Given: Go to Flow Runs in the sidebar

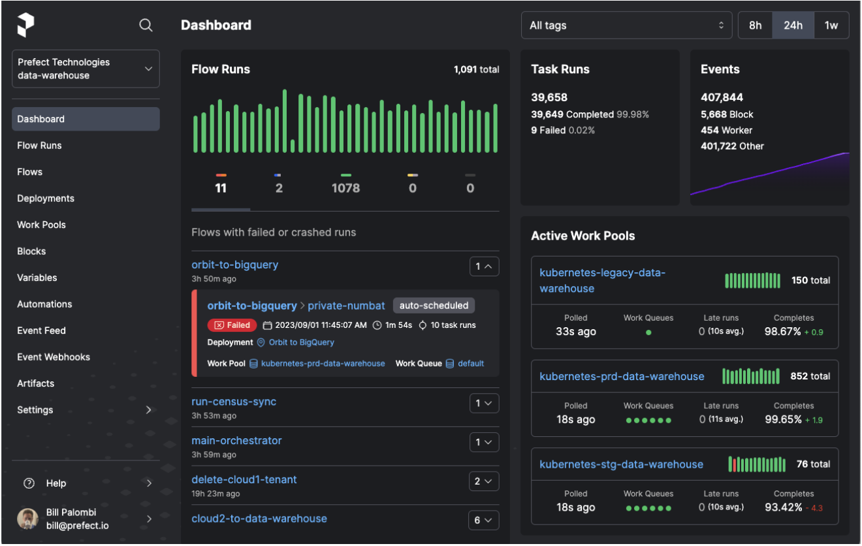Looking at the screenshot, I should [x=39, y=146].
